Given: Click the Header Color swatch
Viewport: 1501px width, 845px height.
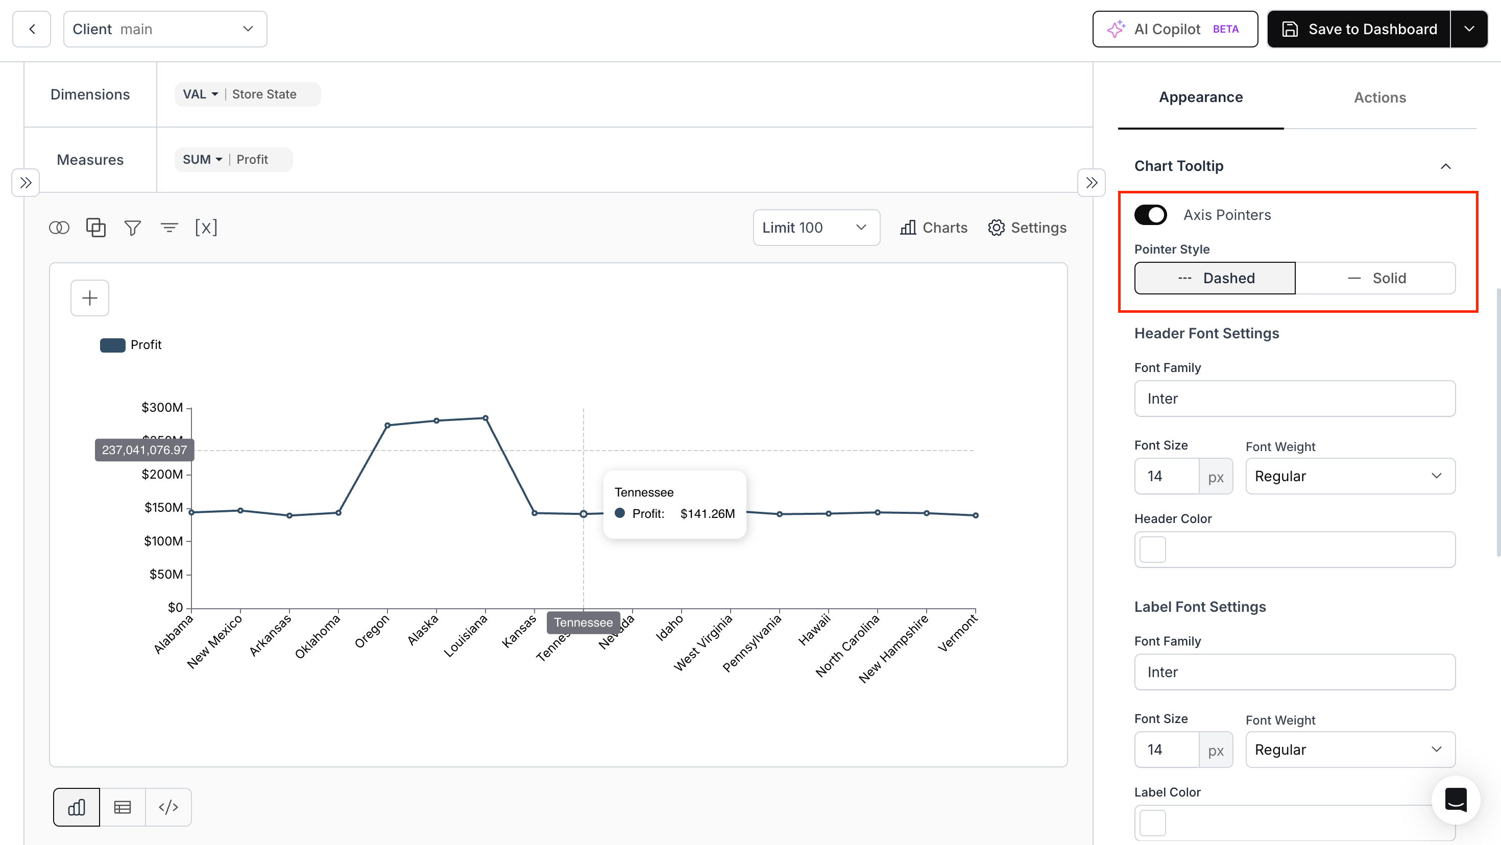Looking at the screenshot, I should click(1153, 549).
